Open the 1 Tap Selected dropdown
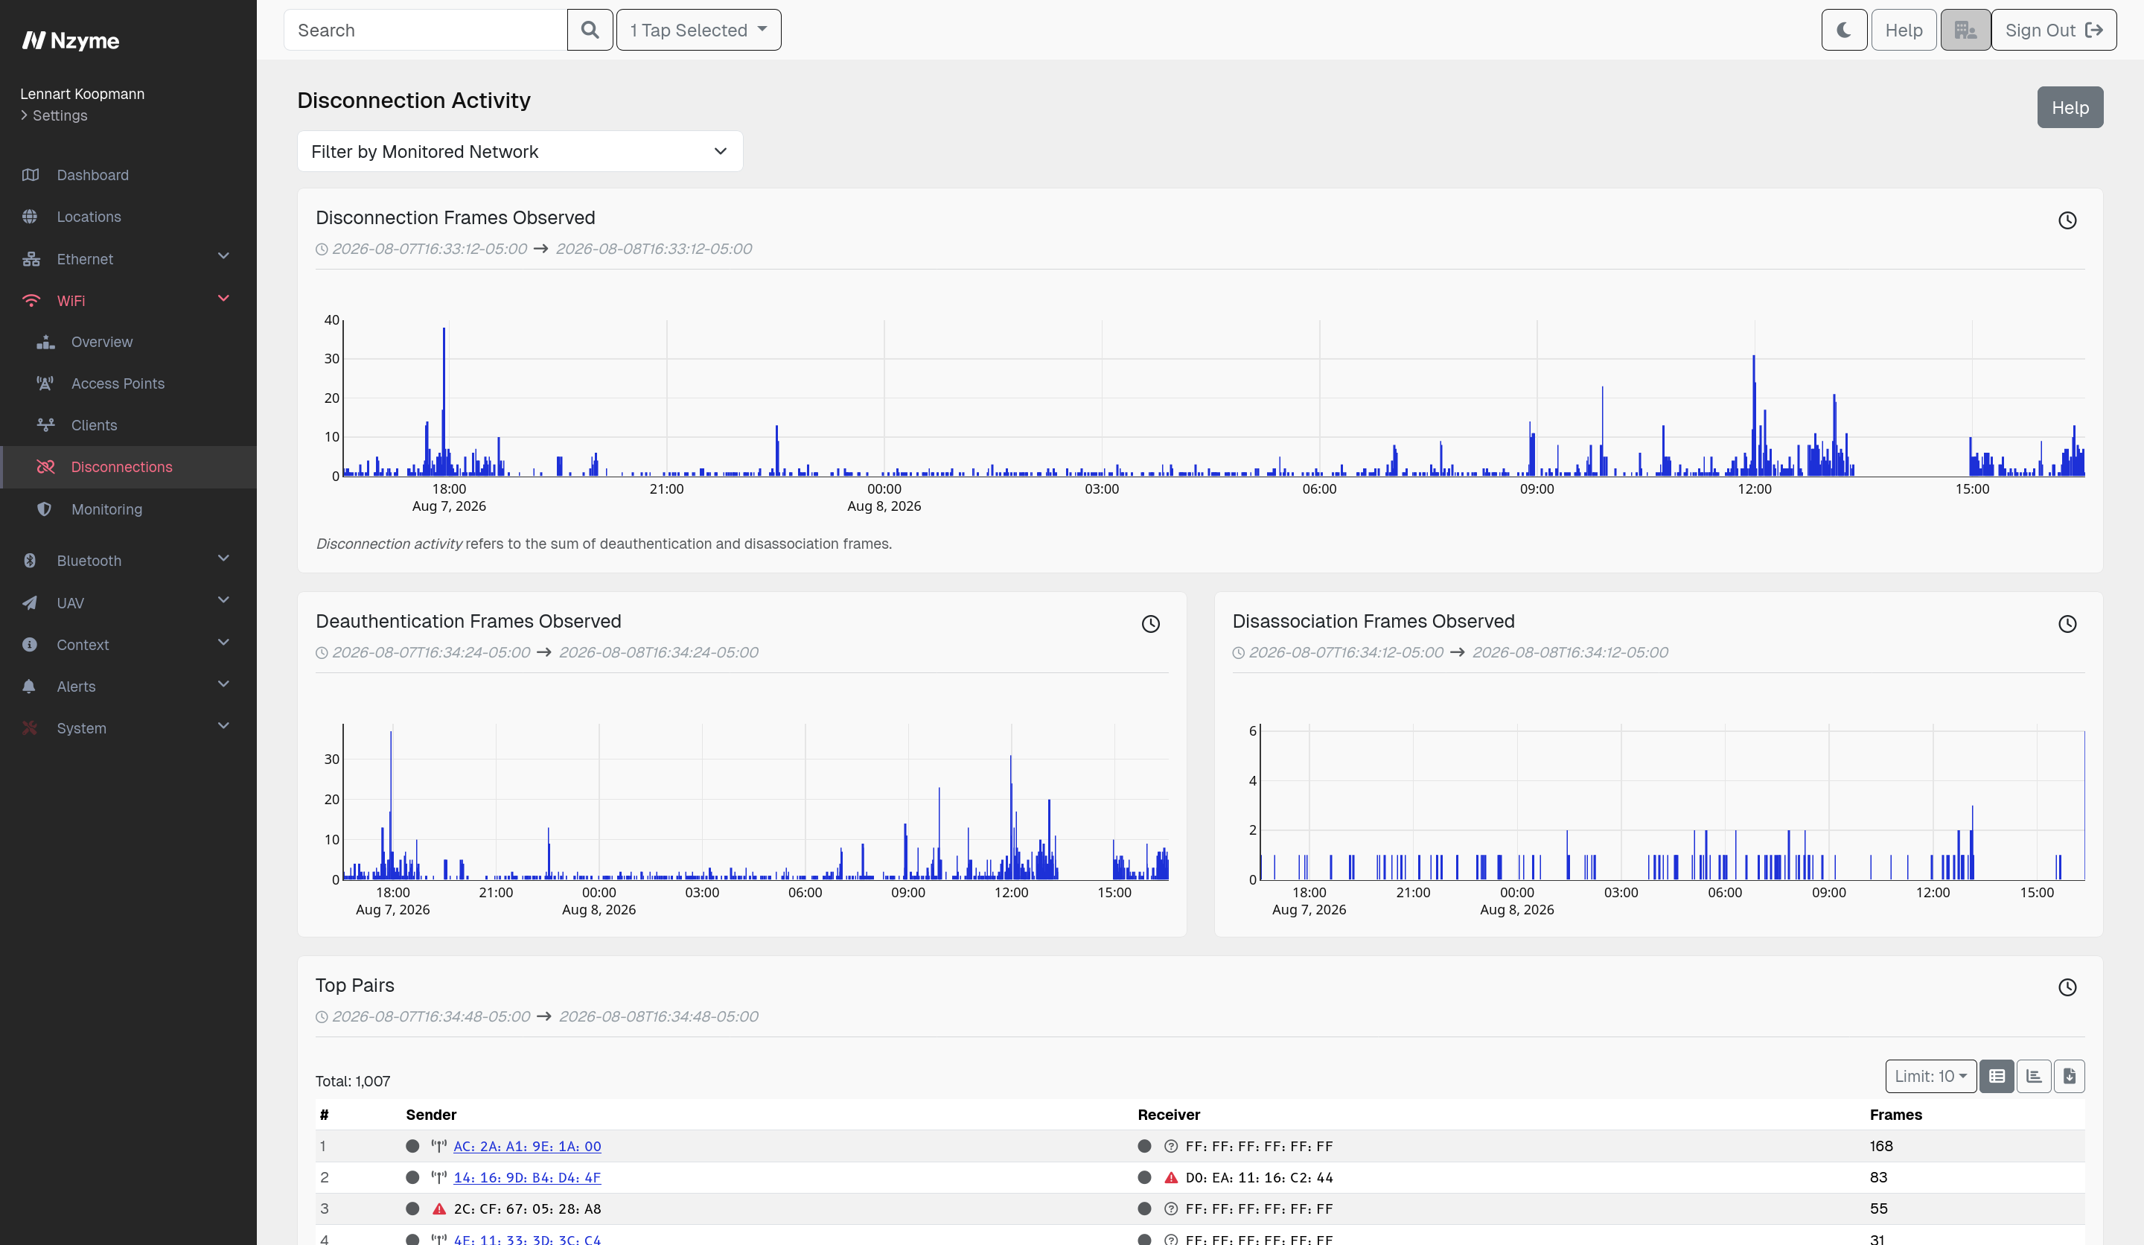 698,30
